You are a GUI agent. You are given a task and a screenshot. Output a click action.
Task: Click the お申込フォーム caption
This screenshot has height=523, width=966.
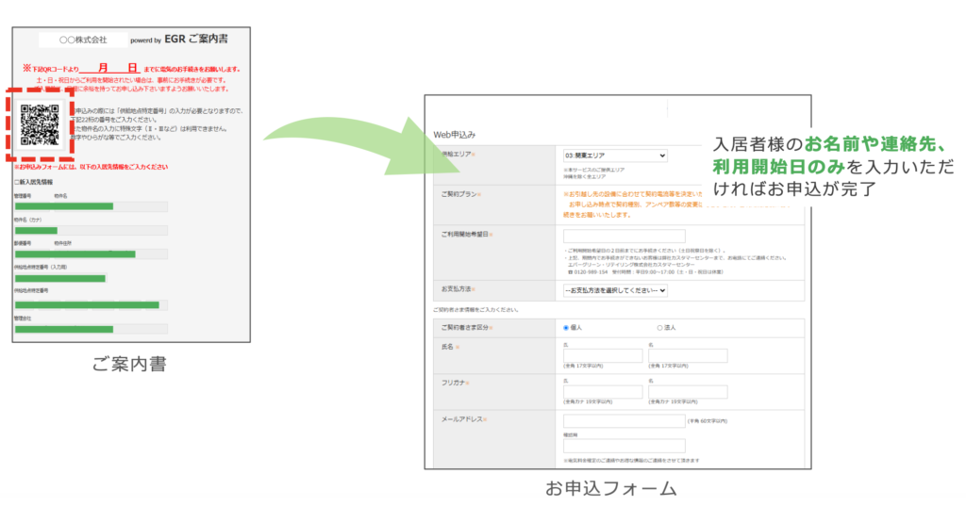611,488
